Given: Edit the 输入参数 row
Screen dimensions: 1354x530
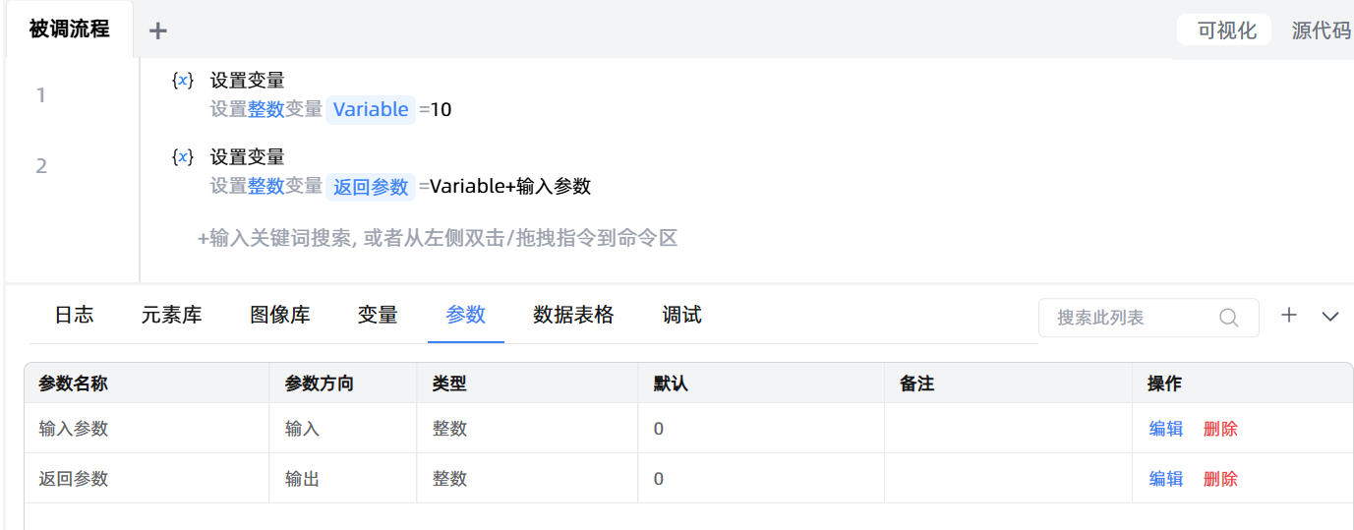Looking at the screenshot, I should pyautogui.click(x=1166, y=429).
